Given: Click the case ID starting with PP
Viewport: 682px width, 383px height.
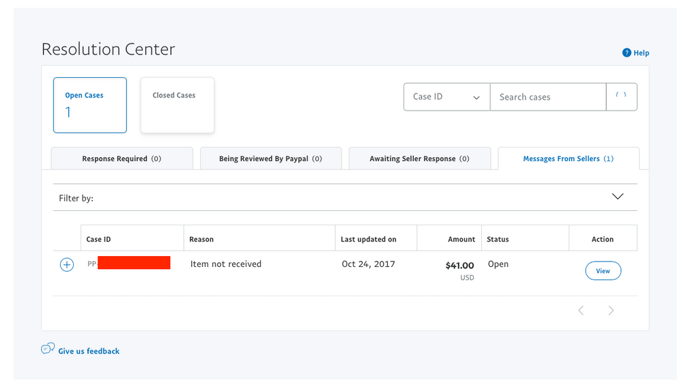Looking at the screenshot, I should (x=129, y=263).
